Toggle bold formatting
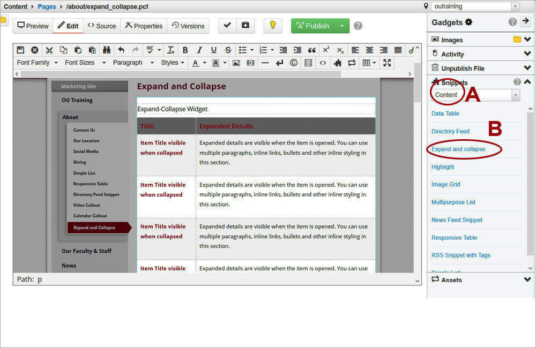536x348 pixels. click(x=185, y=50)
